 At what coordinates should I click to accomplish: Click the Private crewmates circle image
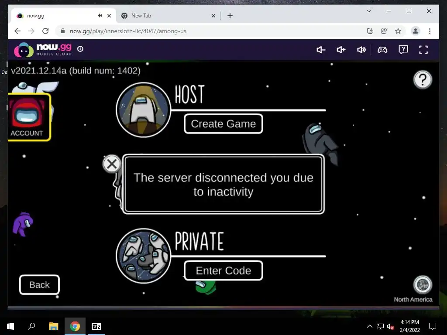point(143,256)
